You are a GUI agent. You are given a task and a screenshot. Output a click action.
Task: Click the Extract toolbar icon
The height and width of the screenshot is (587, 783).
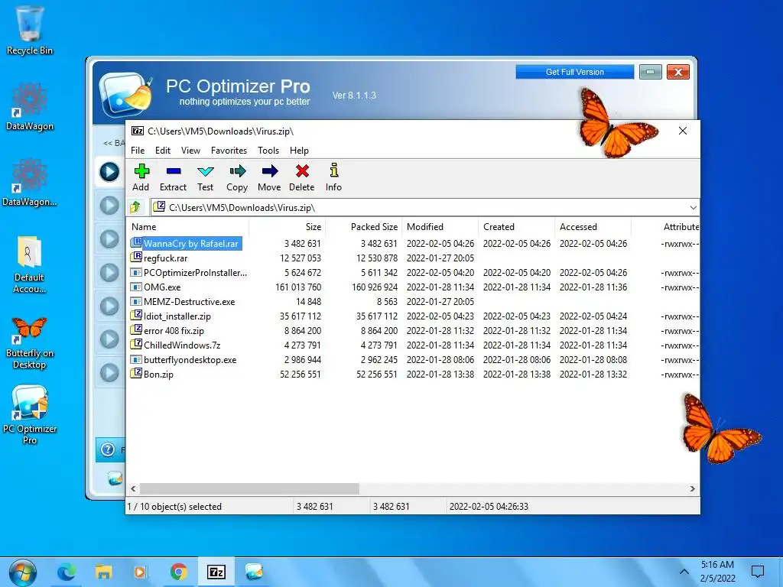[x=174, y=172]
